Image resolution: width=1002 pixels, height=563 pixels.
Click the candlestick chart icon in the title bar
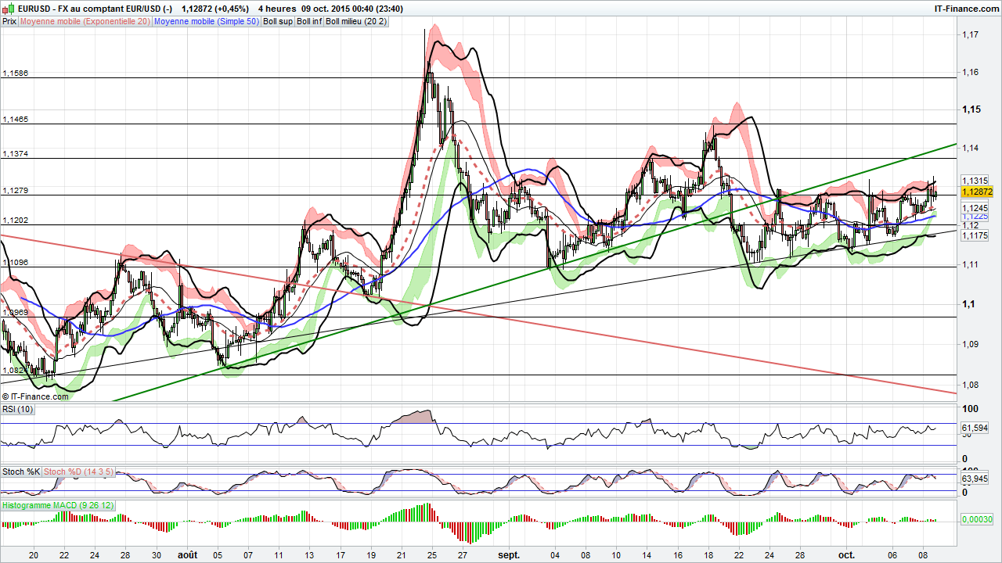click(6, 8)
